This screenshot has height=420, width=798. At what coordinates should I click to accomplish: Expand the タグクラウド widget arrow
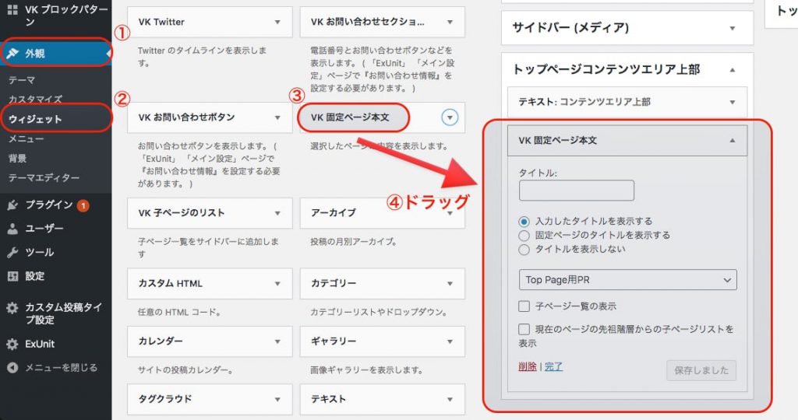click(x=277, y=399)
